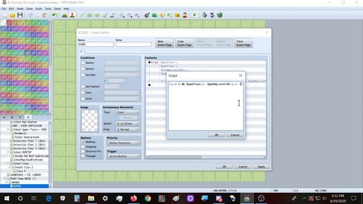The height and width of the screenshot is (204, 363).
Task: Click OK in the Script dialog
Action: click(217, 135)
